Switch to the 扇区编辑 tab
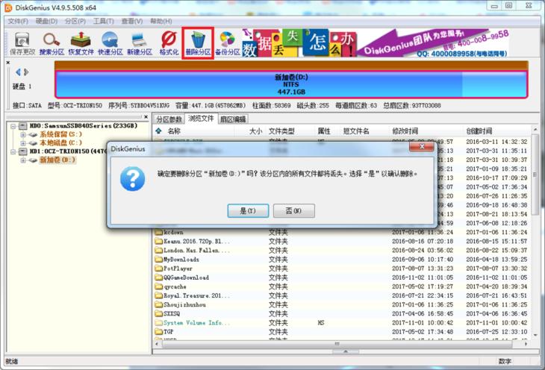Screen dimensions: 545x370 [x=233, y=119]
